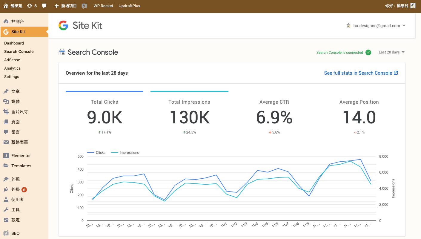Click the envelope icon for 聯絡表單
Image resolution: width=421 pixels, height=239 pixels.
click(x=6, y=142)
